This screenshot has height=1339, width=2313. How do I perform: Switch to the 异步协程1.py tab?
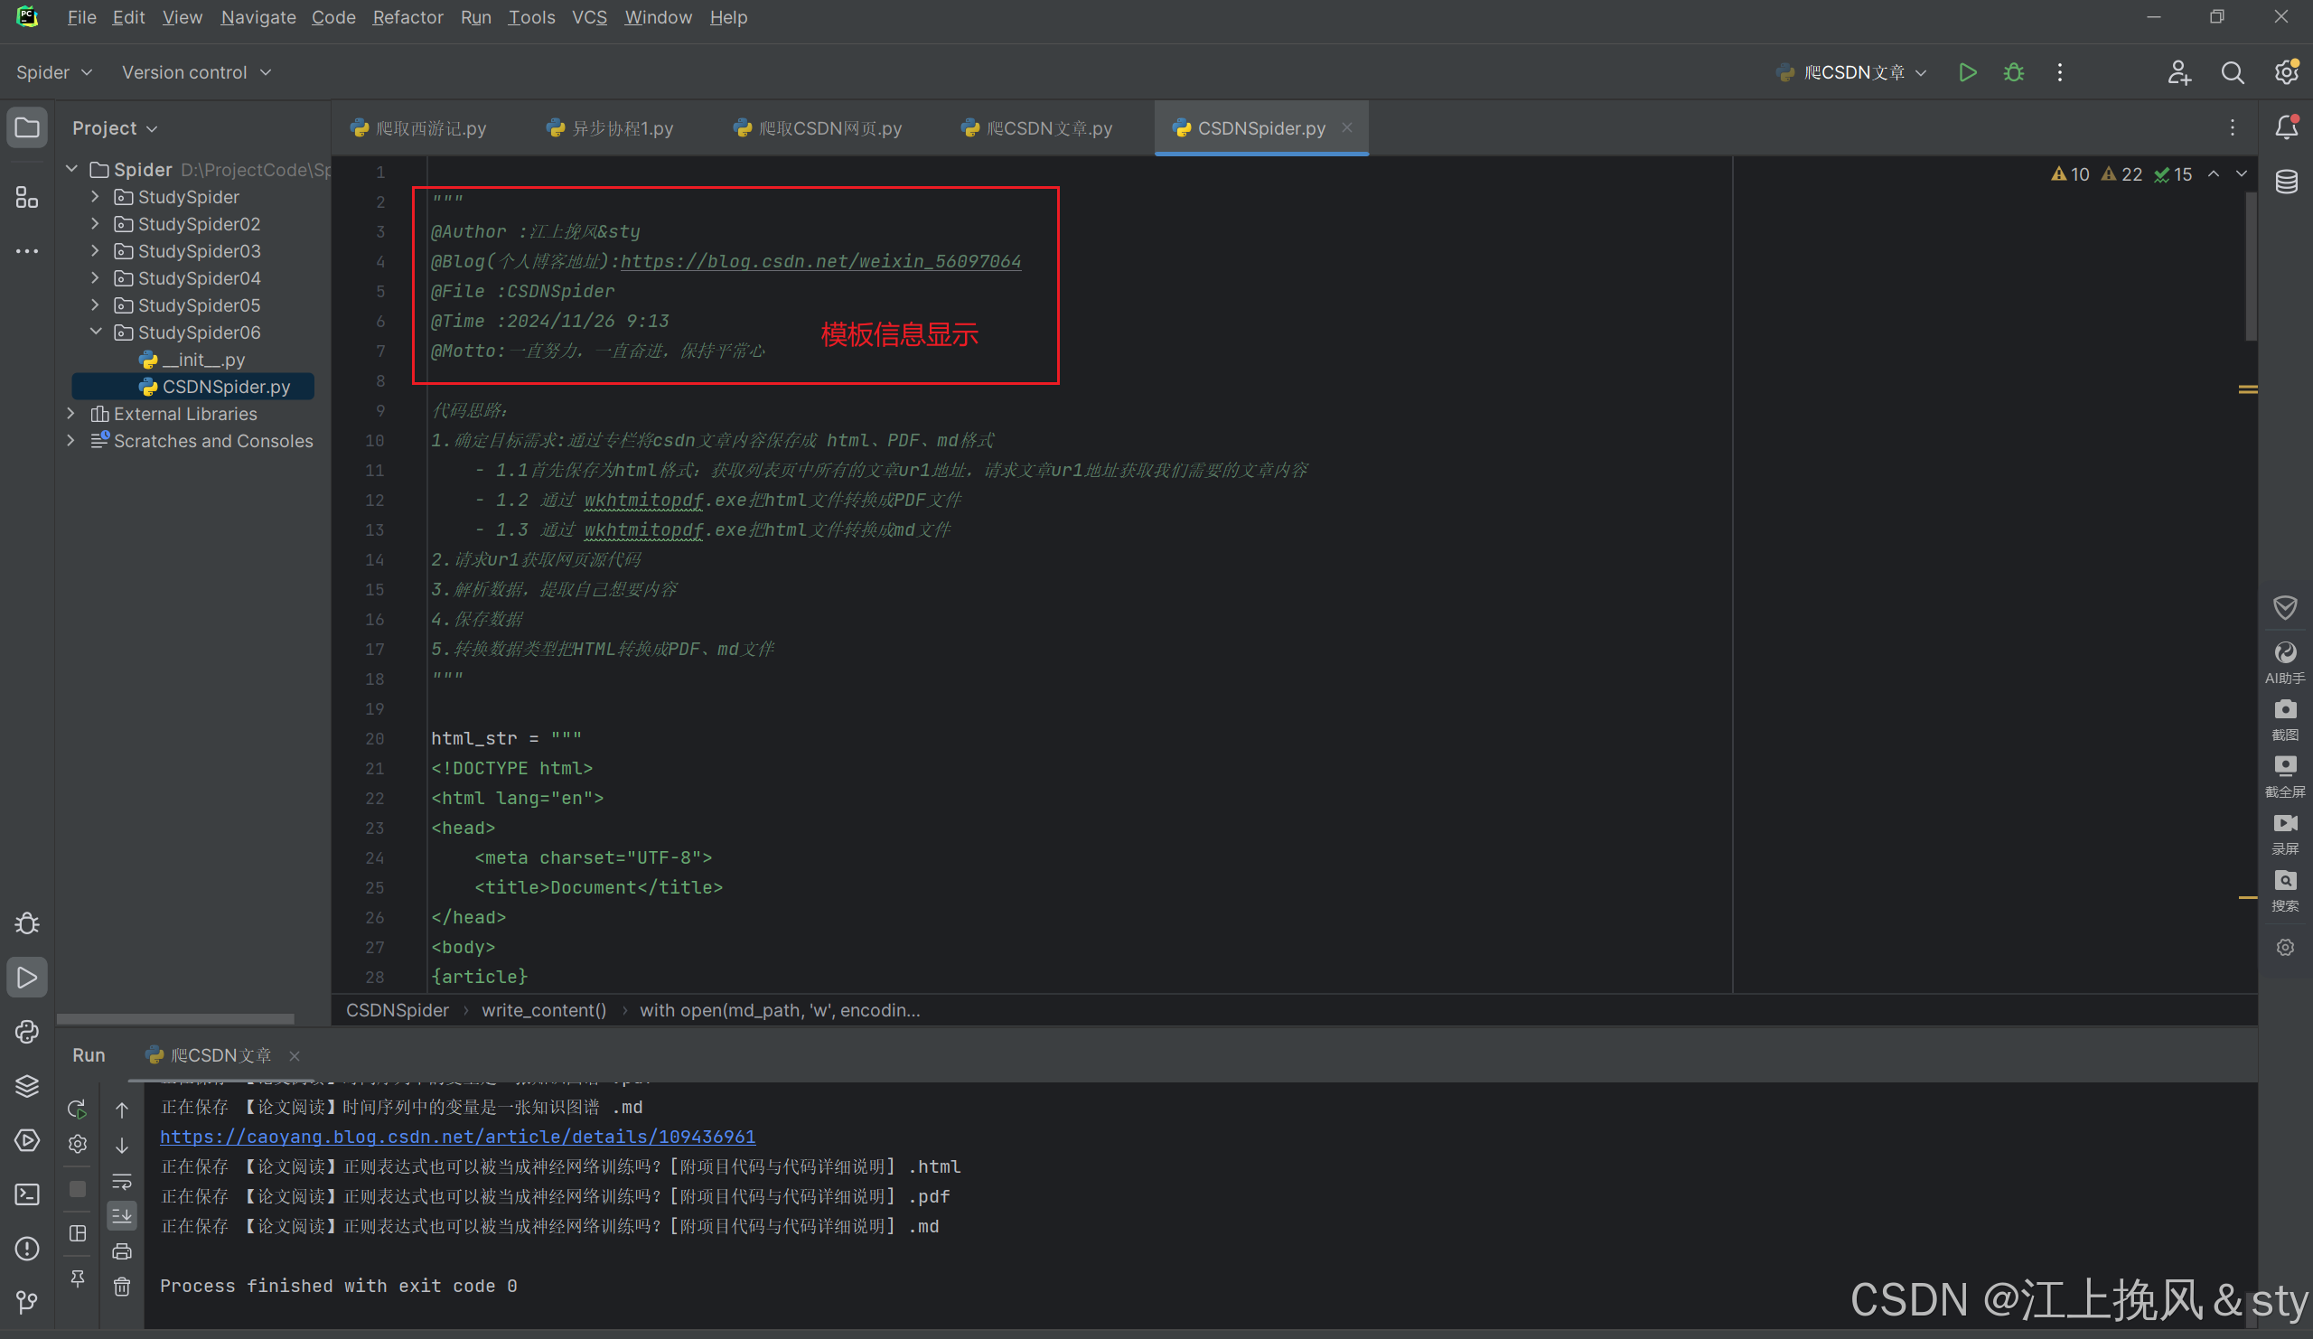610,128
